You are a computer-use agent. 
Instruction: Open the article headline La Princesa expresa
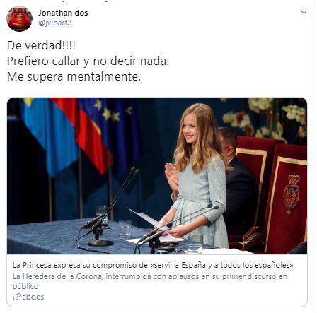154,265
